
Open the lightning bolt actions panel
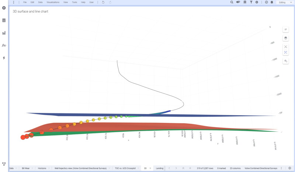pos(4,58)
